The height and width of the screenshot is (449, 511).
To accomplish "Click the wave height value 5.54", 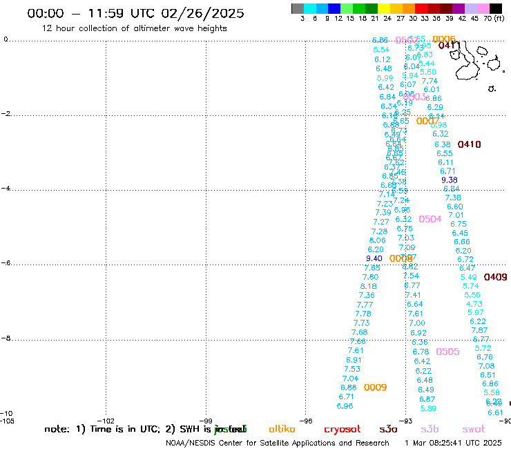I will pyautogui.click(x=381, y=50).
